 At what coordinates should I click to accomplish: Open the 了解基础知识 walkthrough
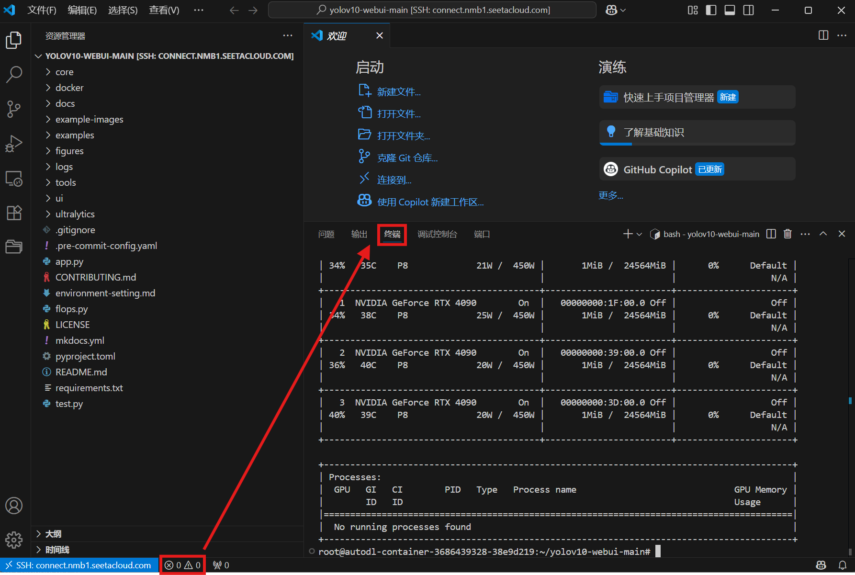tap(697, 133)
